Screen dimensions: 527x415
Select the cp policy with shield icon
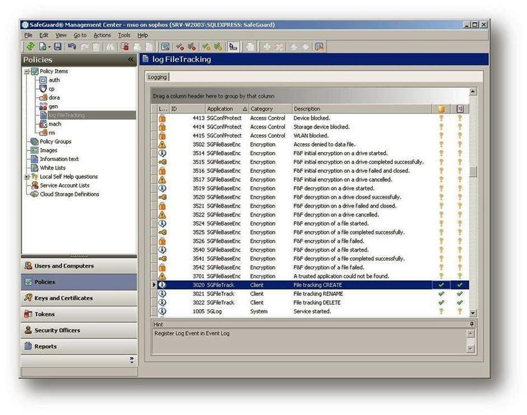(x=51, y=89)
